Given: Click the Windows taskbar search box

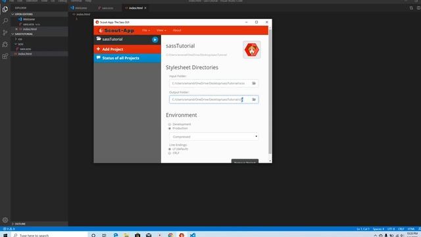Looking at the screenshot, I should [50, 235].
